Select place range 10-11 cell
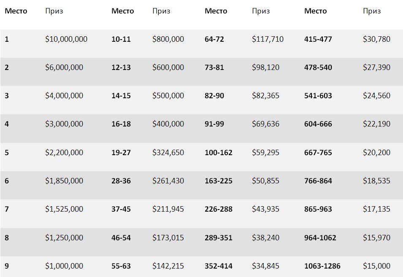The image size is (403, 277). (121, 39)
